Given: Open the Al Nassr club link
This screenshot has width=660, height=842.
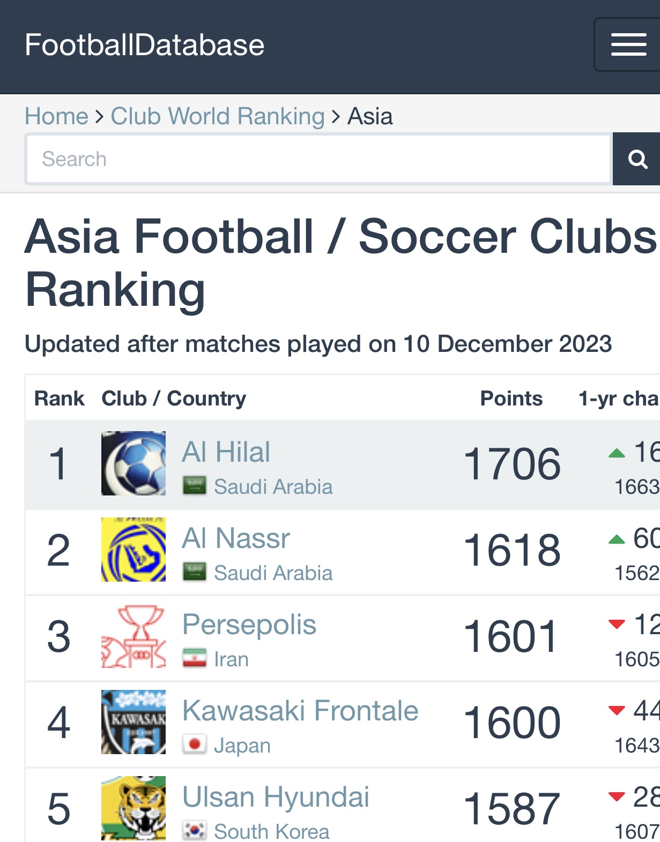Looking at the screenshot, I should (236, 538).
